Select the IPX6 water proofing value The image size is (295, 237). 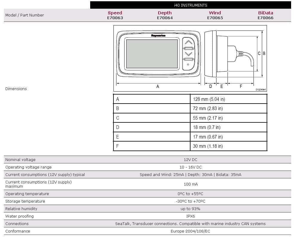190,216
